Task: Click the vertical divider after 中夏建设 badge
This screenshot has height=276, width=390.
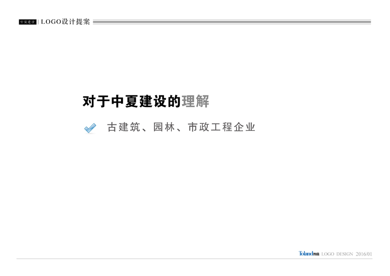Action: pos(39,22)
